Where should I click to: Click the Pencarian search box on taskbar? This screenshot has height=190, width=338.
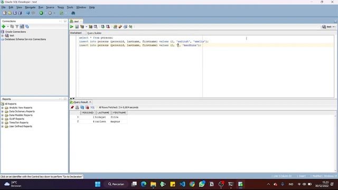(x=116, y=184)
